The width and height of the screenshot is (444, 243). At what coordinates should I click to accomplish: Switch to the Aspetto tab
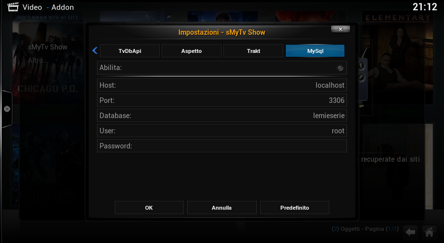pyautogui.click(x=192, y=50)
